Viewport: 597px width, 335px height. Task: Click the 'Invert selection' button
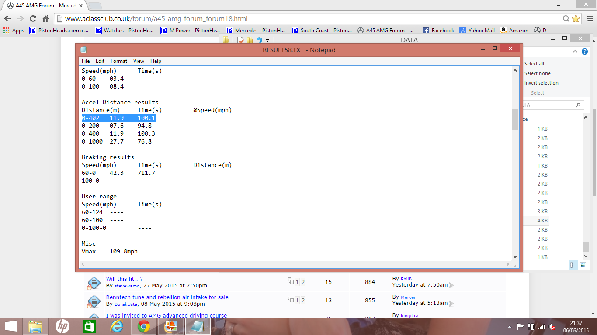[x=541, y=83]
